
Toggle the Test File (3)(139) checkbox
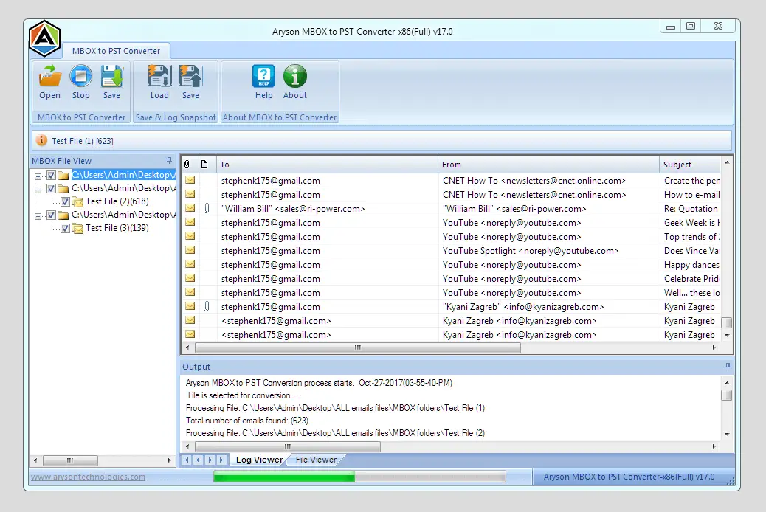coord(65,228)
